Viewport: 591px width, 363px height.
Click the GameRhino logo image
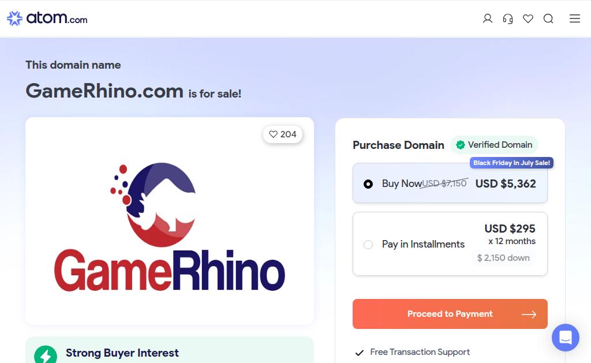tap(170, 226)
